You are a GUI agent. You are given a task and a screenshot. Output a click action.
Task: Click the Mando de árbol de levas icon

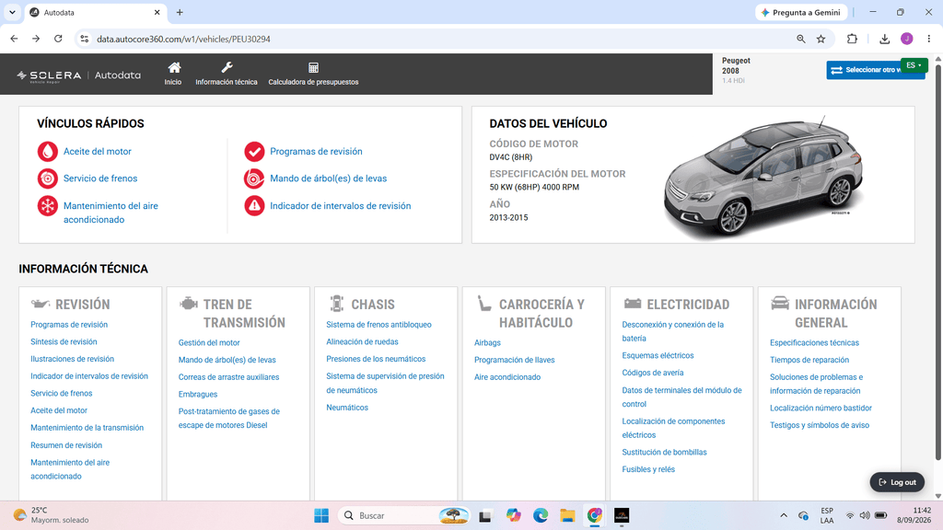(x=254, y=179)
